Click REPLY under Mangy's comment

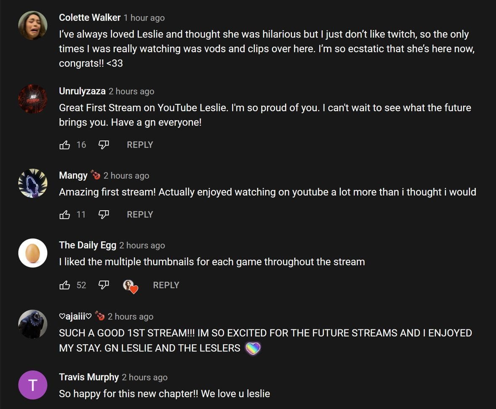139,214
